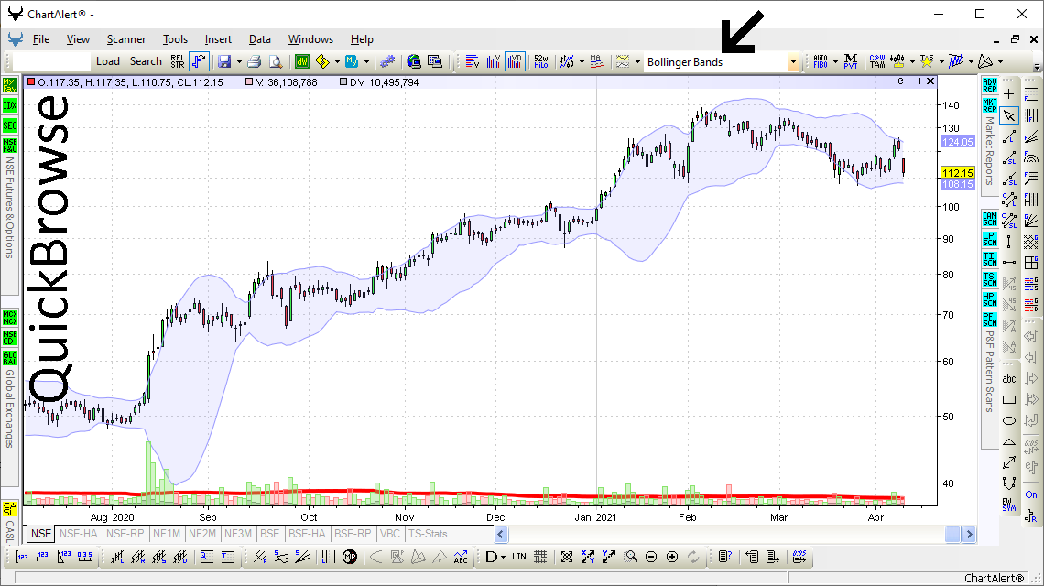This screenshot has height=586, width=1044.
Task: Open the Tools menu
Action: tap(175, 39)
